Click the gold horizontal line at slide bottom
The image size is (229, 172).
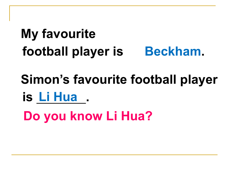tap(114, 155)
